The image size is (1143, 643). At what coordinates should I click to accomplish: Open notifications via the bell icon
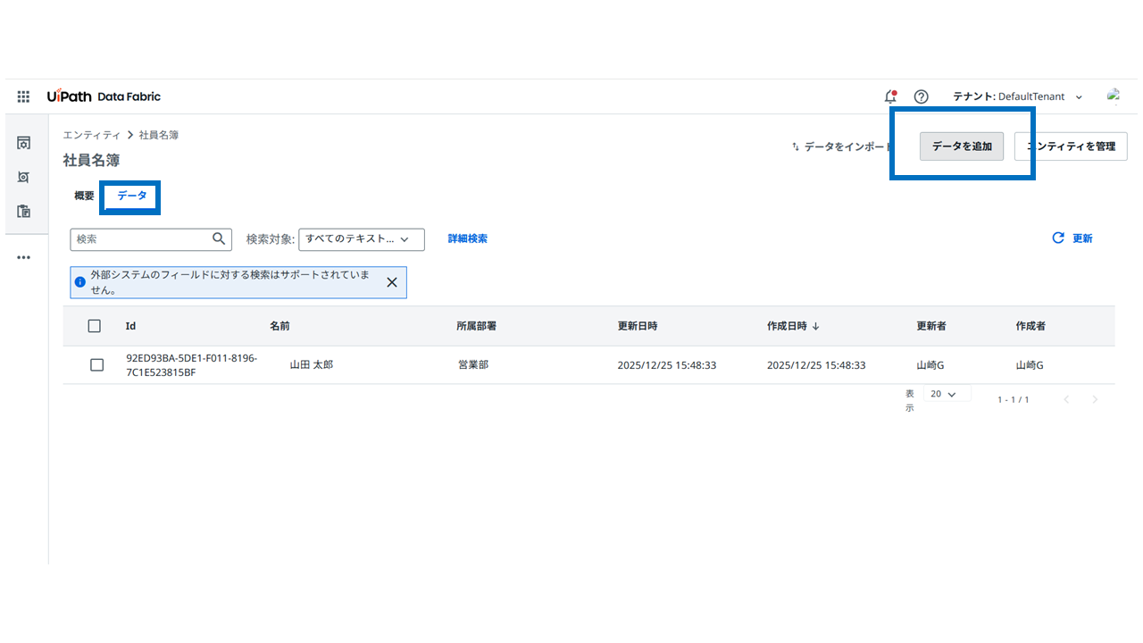(x=889, y=96)
